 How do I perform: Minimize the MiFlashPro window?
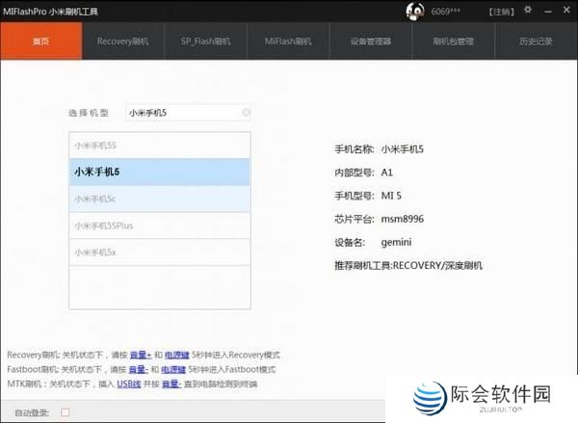tap(548, 11)
